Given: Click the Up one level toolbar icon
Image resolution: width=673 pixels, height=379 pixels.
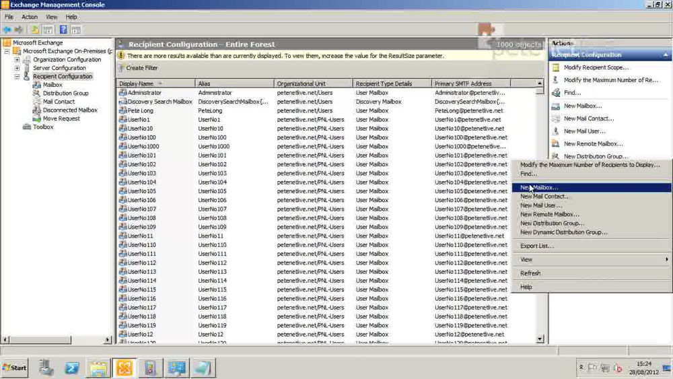Looking at the screenshot, I should (35, 30).
